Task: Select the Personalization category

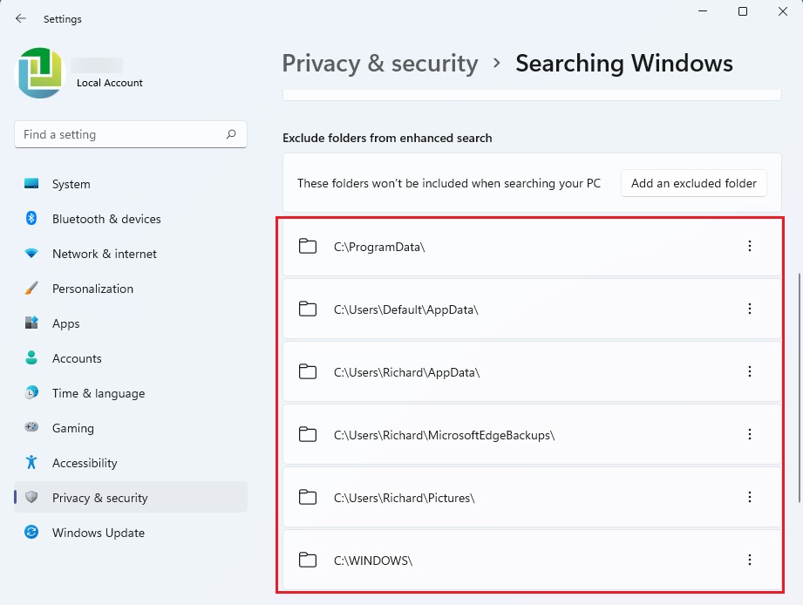Action: click(92, 289)
